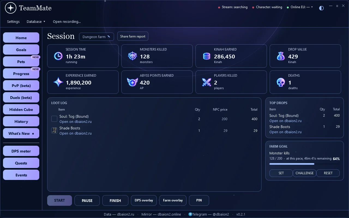
Task: Click the drop value money bag icon
Action: click(x=281, y=56)
